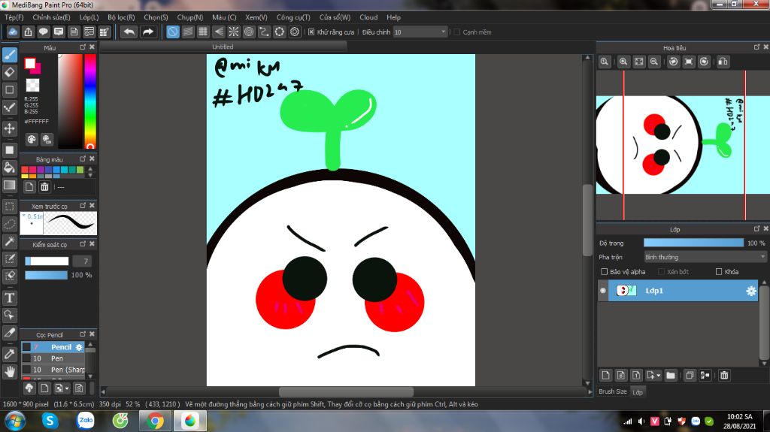Zoom in on the navigator panel
Viewport: 770px width, 432px height.
point(623,62)
